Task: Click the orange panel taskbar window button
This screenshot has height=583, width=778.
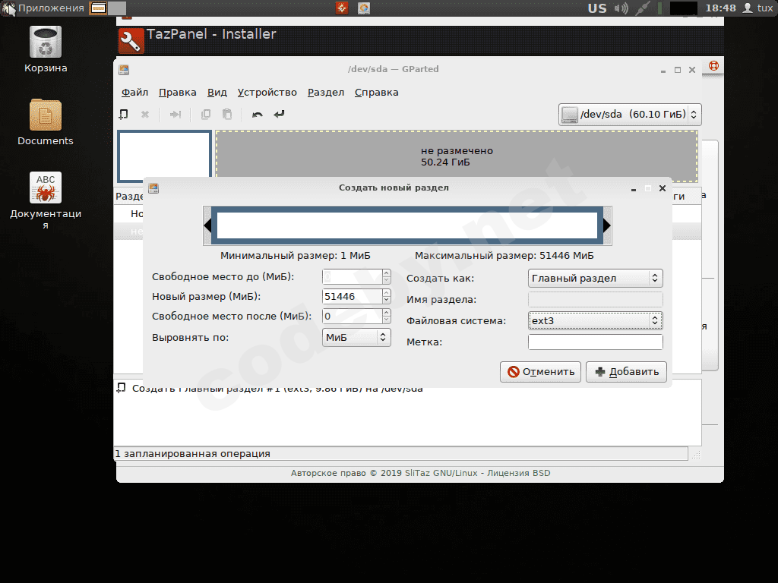Action: (98, 8)
